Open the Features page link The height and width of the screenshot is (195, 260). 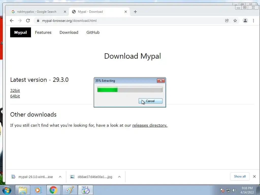pyautogui.click(x=43, y=32)
